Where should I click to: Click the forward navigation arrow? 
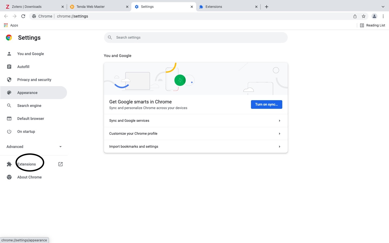15,16
